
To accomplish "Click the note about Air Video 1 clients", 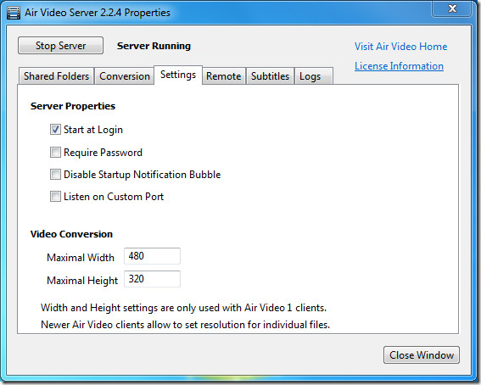I will [184, 308].
